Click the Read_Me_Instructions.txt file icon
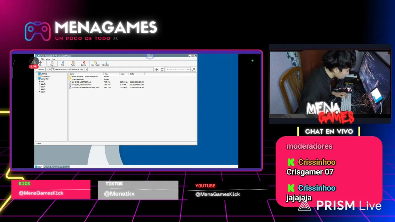The image size is (395, 222). (70, 84)
